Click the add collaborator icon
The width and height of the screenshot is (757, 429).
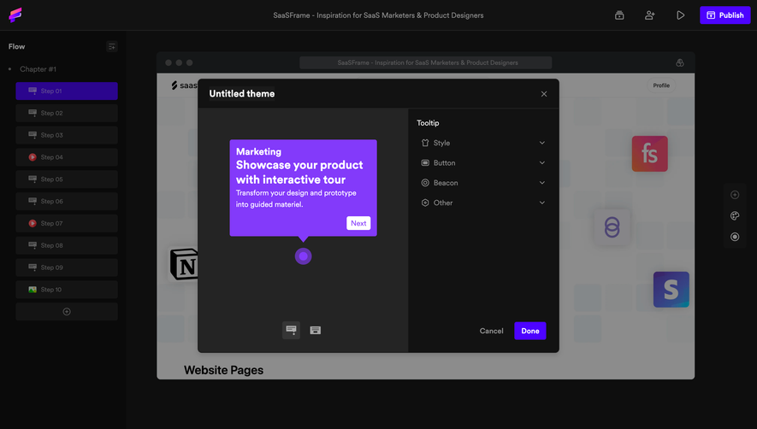650,15
